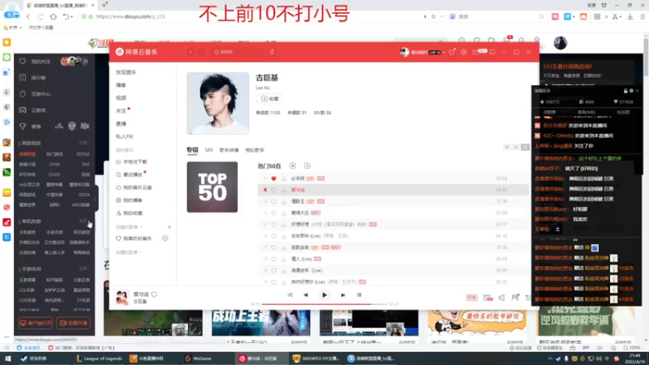Open 我的音乐云盘
This screenshot has width=649, height=365.
(x=134, y=187)
